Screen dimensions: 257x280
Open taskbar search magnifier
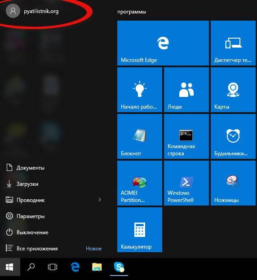coord(31,267)
